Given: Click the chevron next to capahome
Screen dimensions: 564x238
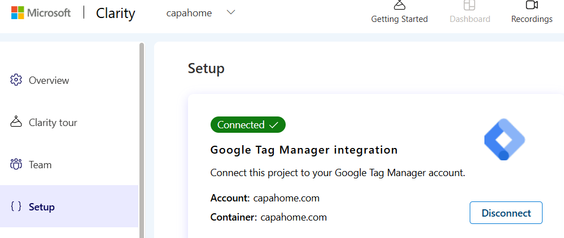Looking at the screenshot, I should pyautogui.click(x=230, y=12).
